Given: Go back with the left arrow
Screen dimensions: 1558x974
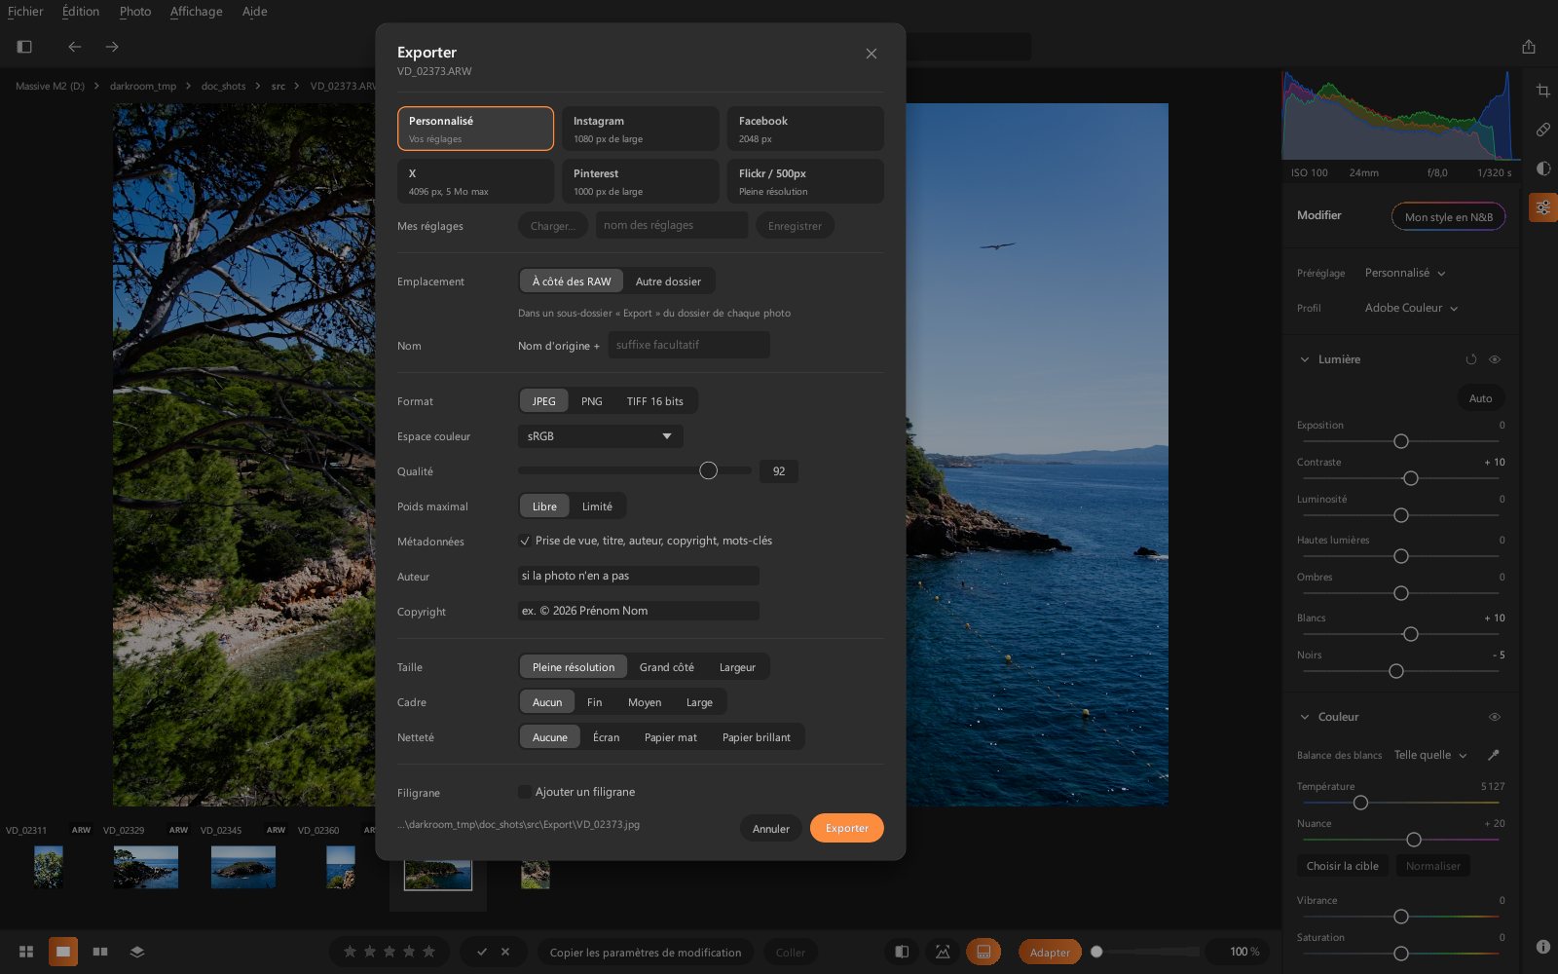Looking at the screenshot, I should (x=75, y=47).
